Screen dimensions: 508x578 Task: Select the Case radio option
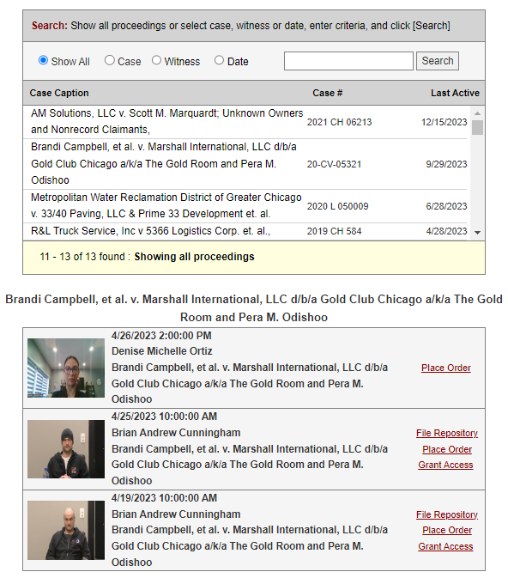pyautogui.click(x=110, y=60)
